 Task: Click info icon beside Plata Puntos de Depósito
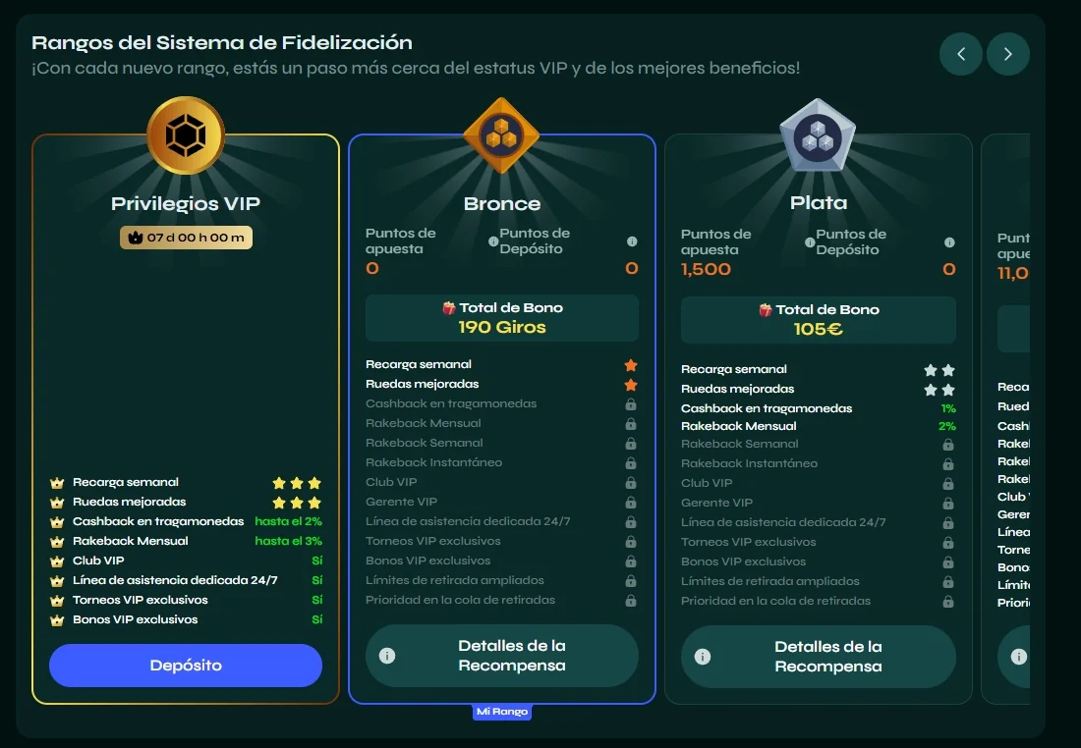click(949, 242)
